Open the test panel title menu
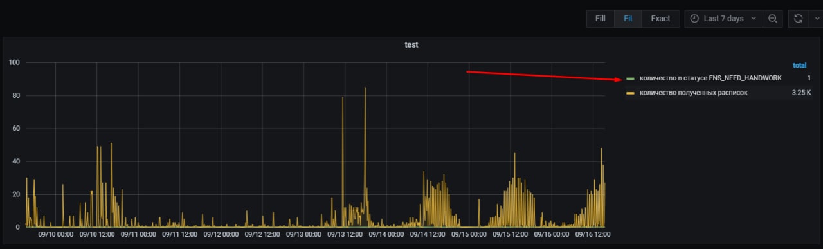The image size is (823, 249). tap(411, 45)
